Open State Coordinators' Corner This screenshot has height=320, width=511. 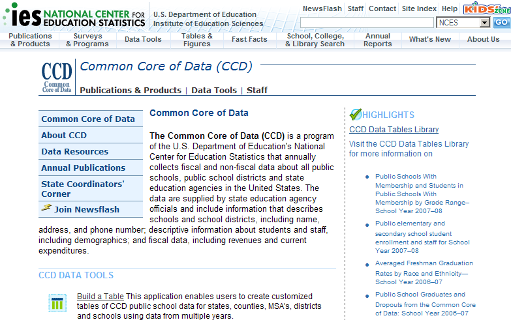tap(82, 189)
